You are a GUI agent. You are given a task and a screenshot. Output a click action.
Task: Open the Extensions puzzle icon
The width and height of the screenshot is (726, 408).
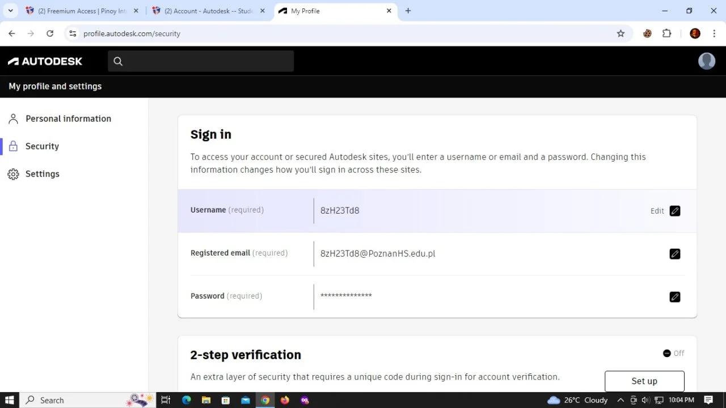point(667,33)
